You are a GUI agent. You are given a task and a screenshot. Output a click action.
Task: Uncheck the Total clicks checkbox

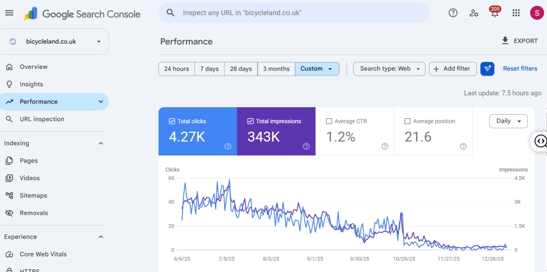tap(171, 121)
